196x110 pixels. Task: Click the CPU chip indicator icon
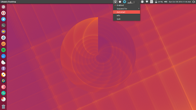tap(142, 2)
